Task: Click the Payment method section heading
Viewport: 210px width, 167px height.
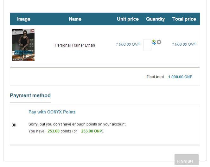Action: pyautogui.click(x=30, y=95)
